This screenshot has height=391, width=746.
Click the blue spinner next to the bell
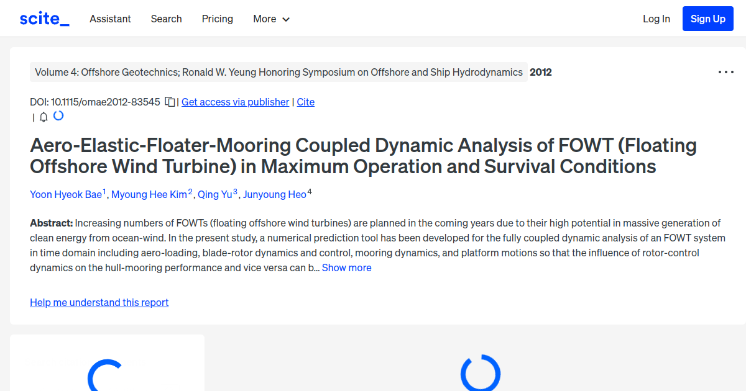point(58,115)
